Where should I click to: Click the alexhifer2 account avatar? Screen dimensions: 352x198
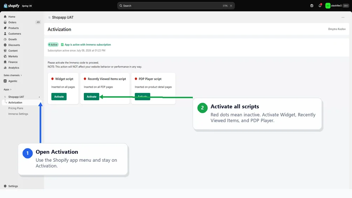click(328, 6)
